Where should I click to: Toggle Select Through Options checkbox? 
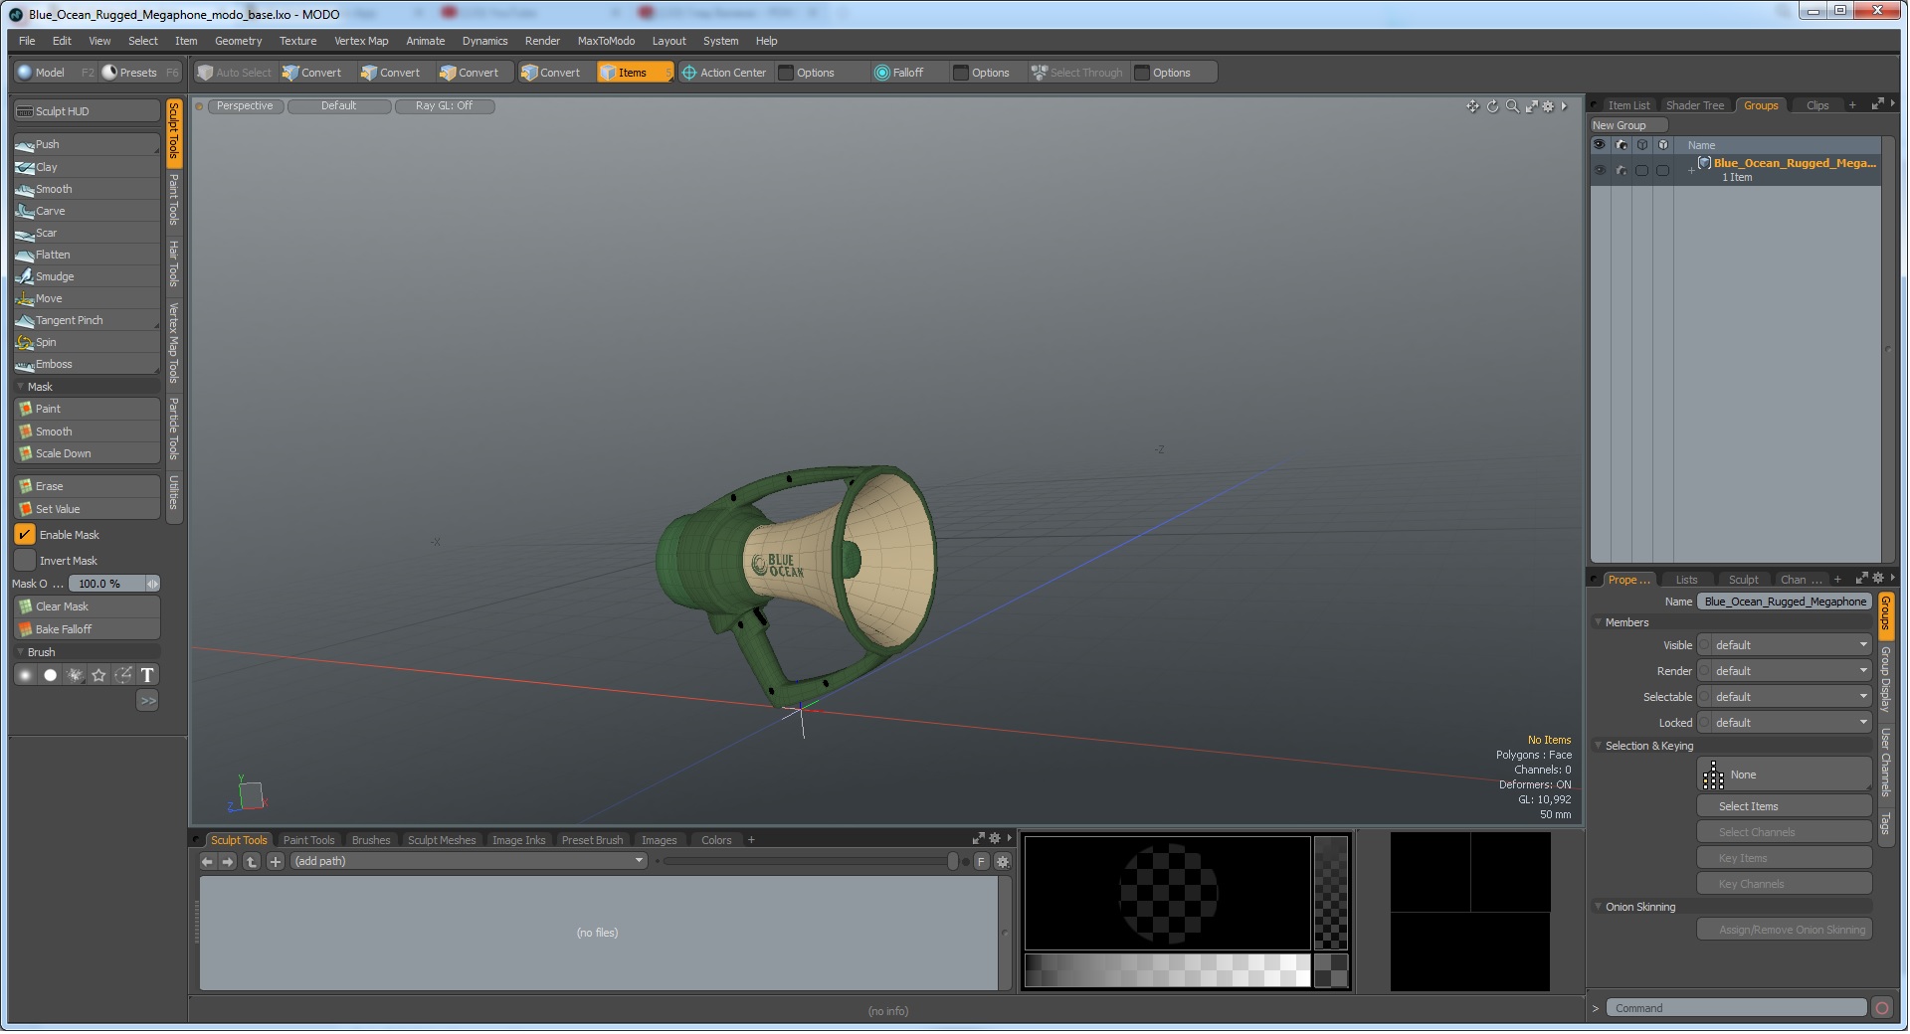(x=1142, y=73)
